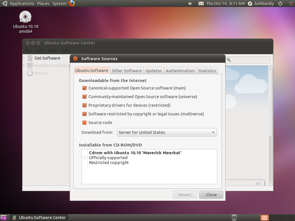Image resolution: width=295 pixels, height=221 pixels.
Task: Disable Software restricted by copyright (multiverse)
Action: 84,114
